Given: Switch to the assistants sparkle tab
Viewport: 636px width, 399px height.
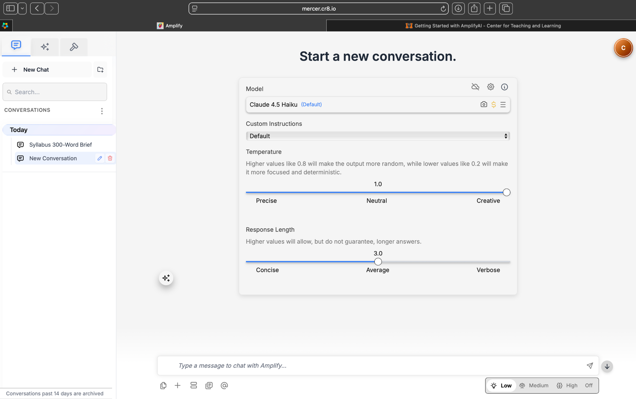Looking at the screenshot, I should click(x=45, y=47).
